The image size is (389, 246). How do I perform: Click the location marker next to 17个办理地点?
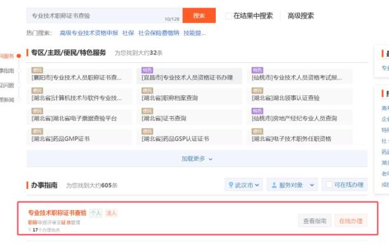coord(30,230)
